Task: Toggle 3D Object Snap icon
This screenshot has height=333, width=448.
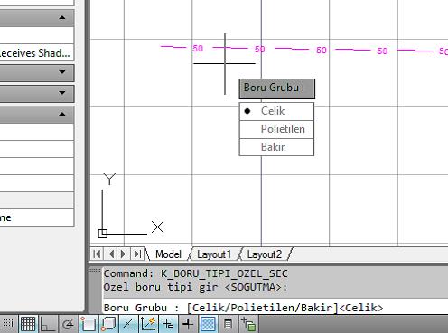Action: pyautogui.click(x=108, y=324)
